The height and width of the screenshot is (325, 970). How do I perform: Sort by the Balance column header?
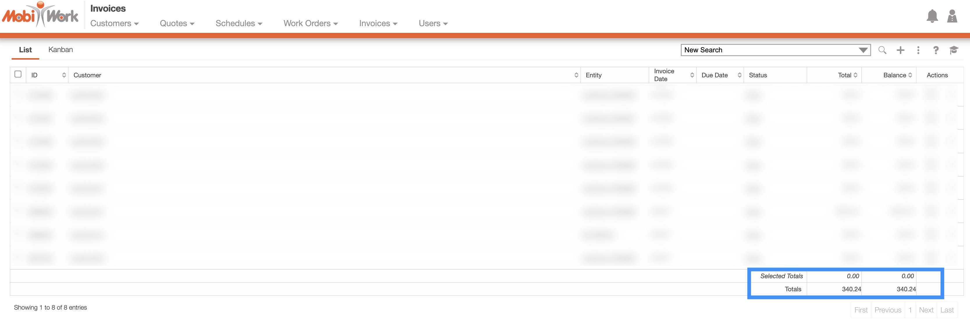[897, 75]
